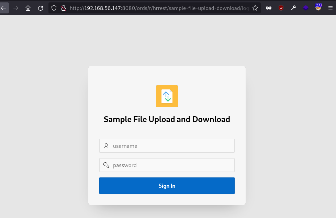Open the browser home page
336x218 pixels.
point(28,8)
